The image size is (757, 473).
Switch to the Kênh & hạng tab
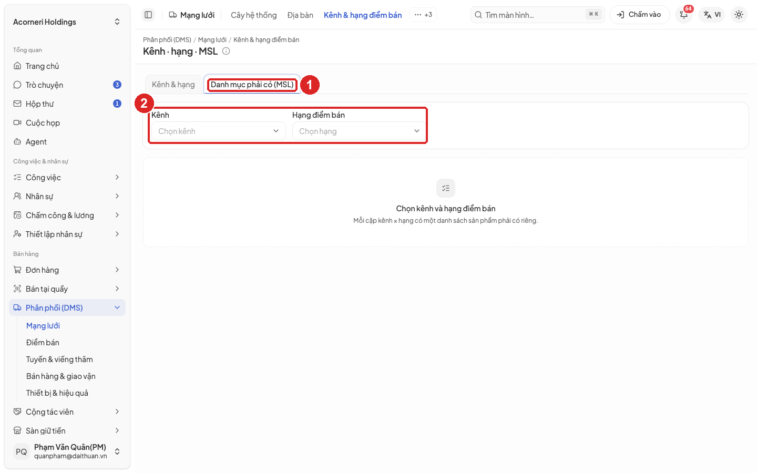[x=173, y=85]
